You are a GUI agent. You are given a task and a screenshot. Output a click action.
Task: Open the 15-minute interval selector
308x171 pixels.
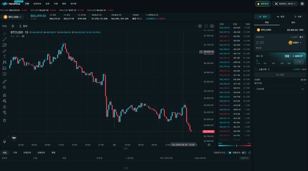click(5, 26)
